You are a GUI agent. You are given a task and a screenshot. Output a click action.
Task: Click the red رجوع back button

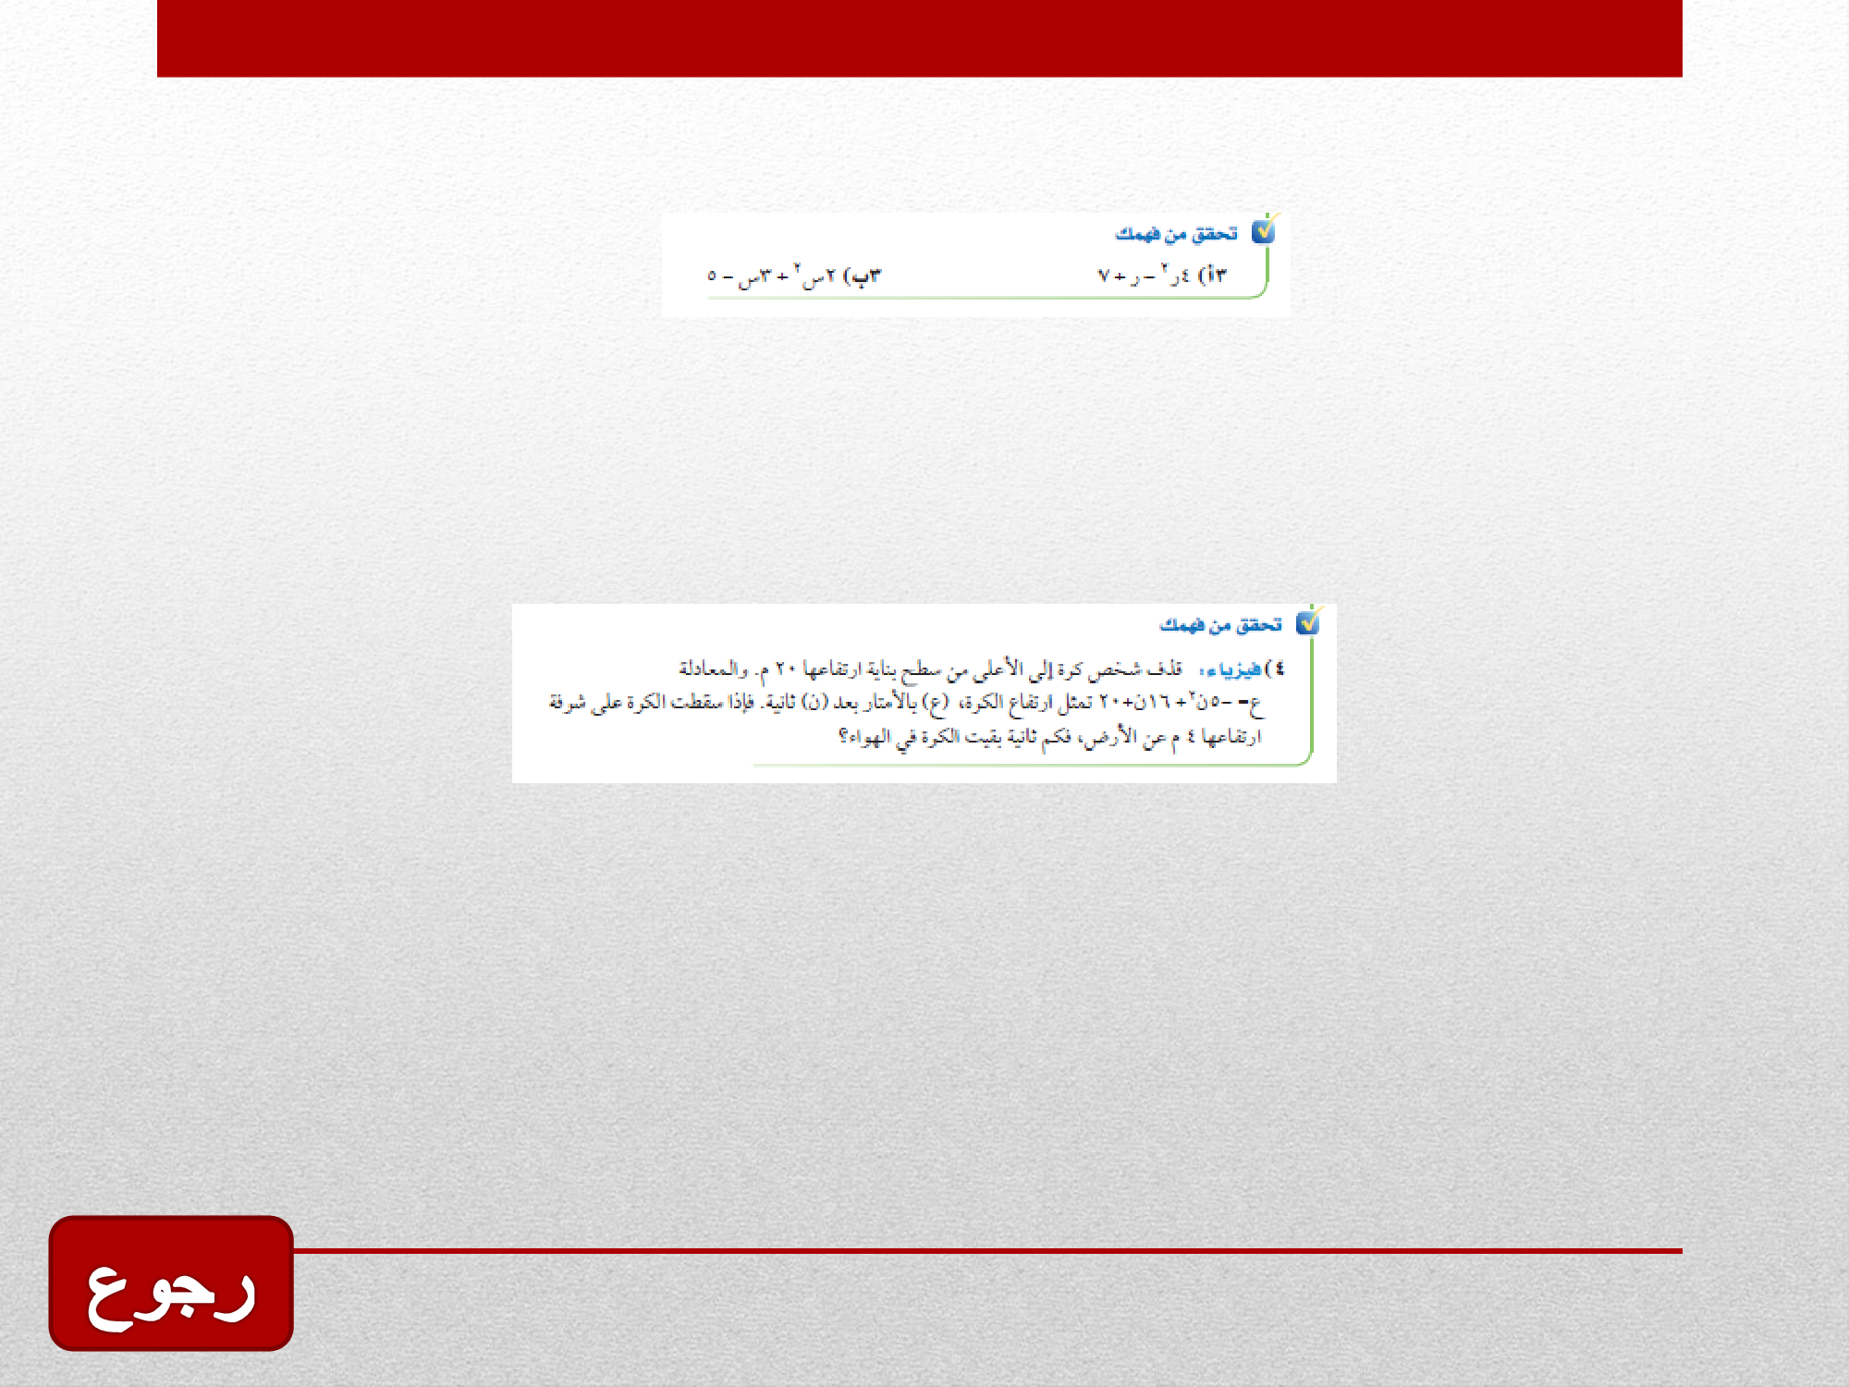click(171, 1283)
